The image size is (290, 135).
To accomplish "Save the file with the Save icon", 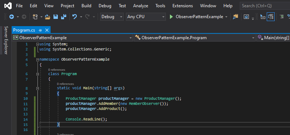I will [56, 17].
